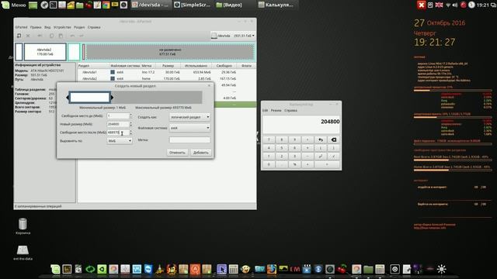This screenshot has width=497, height=279.
Task: Click the Delete partition icon in GParted toolbar
Action: [x=28, y=36]
